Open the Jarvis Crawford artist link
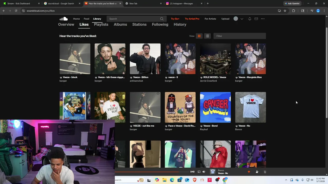328x184 pixels. pyautogui.click(x=208, y=81)
